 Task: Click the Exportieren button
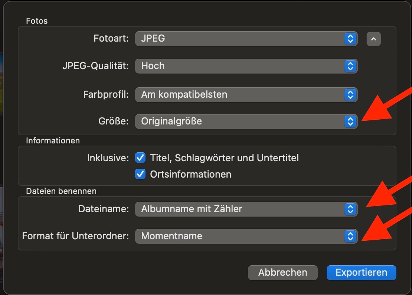click(361, 272)
